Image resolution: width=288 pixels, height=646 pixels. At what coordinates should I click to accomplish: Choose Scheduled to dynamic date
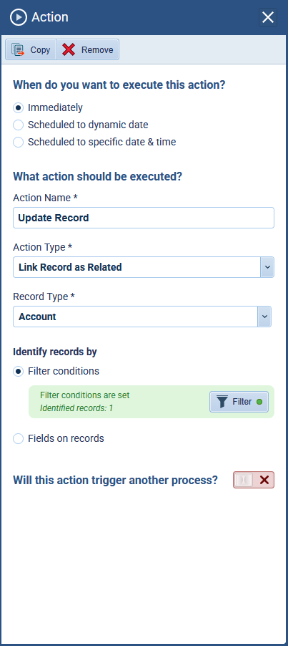pos(18,125)
